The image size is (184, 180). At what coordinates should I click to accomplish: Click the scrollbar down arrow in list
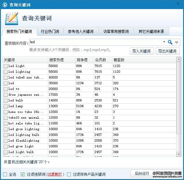point(179,154)
